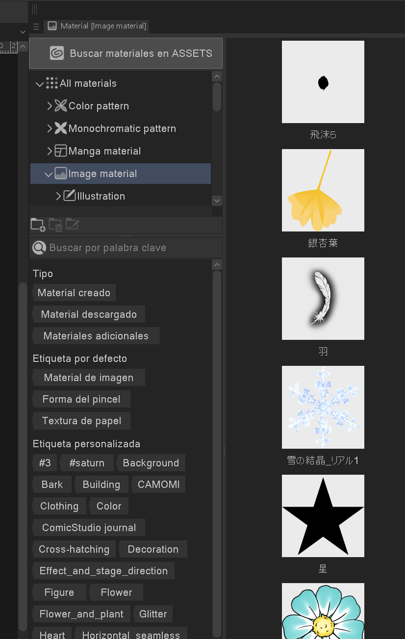Select the Background custom tag
Viewport: 405px width, 639px height.
click(x=151, y=462)
